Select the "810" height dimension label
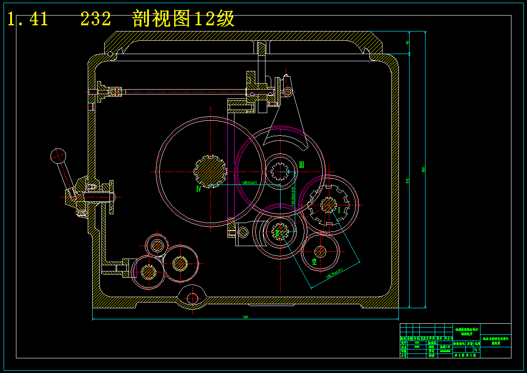Viewport: 527px width, 373px height. 408,181
